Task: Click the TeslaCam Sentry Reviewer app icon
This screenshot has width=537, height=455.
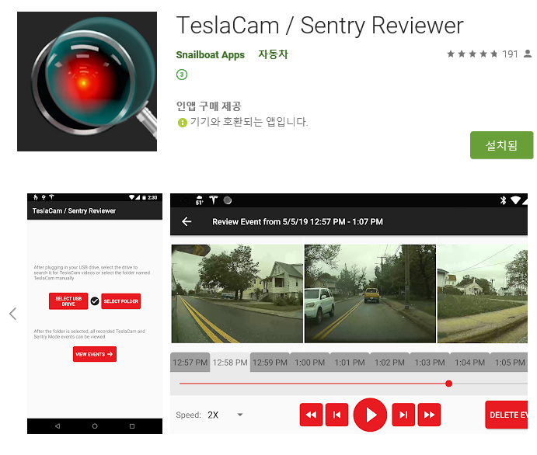Action: (87, 82)
